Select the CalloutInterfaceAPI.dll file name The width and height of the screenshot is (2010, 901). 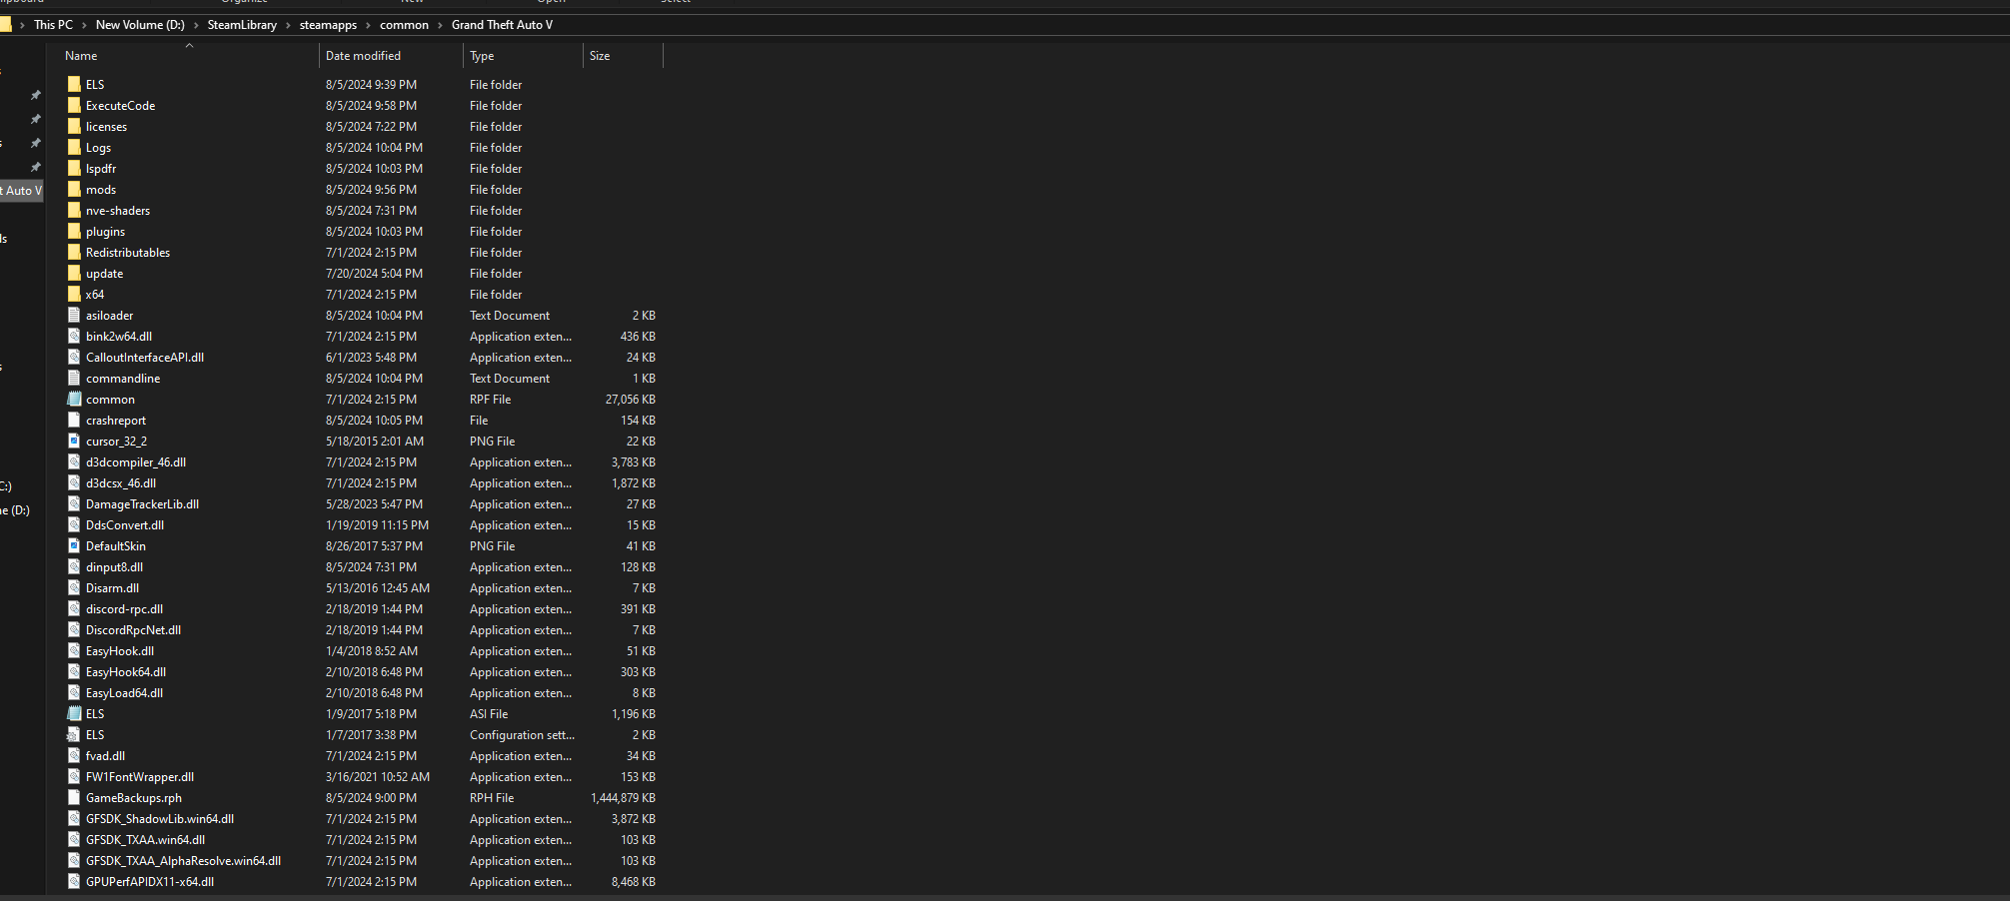click(145, 357)
